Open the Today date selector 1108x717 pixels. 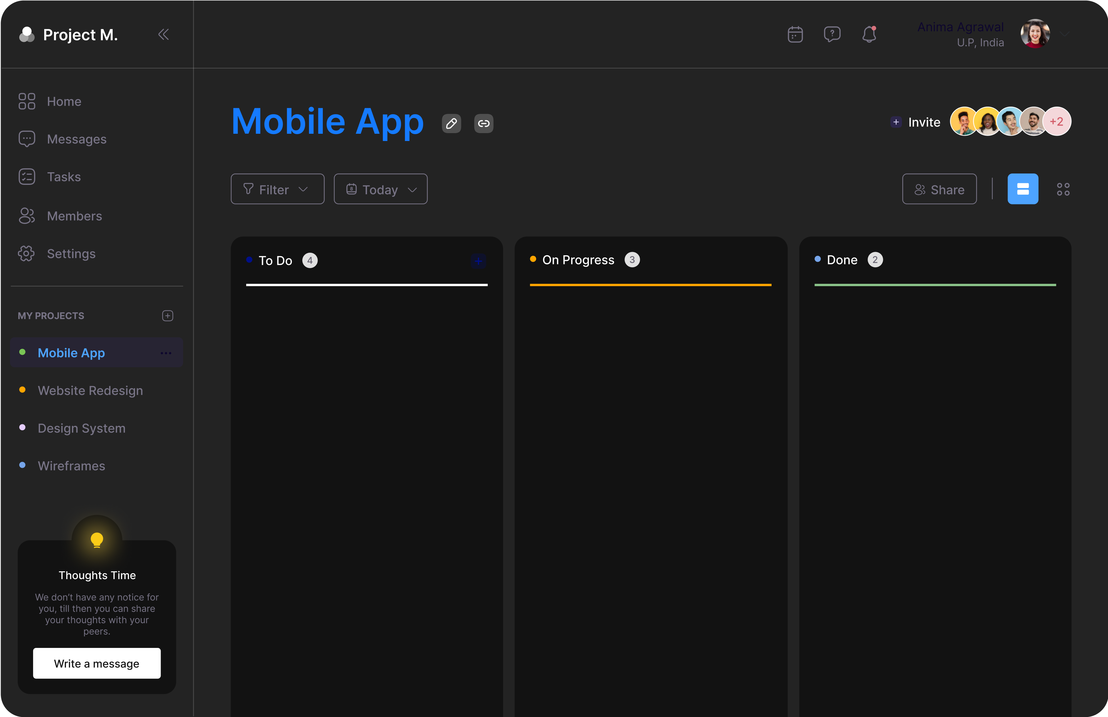pyautogui.click(x=380, y=189)
